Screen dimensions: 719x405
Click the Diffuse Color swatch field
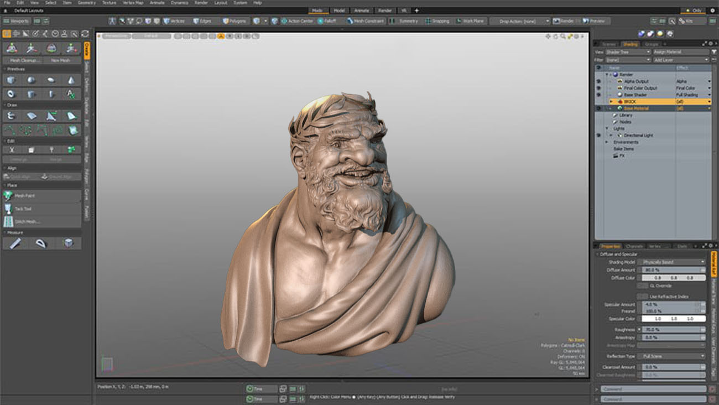(x=673, y=278)
